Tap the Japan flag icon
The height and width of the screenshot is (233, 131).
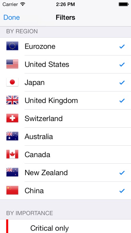point(12,82)
